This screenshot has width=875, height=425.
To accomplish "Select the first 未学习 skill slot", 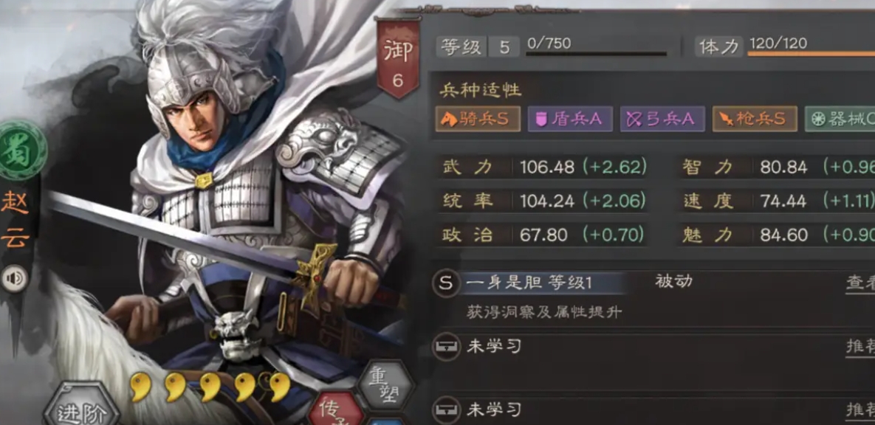I will click(x=653, y=347).
